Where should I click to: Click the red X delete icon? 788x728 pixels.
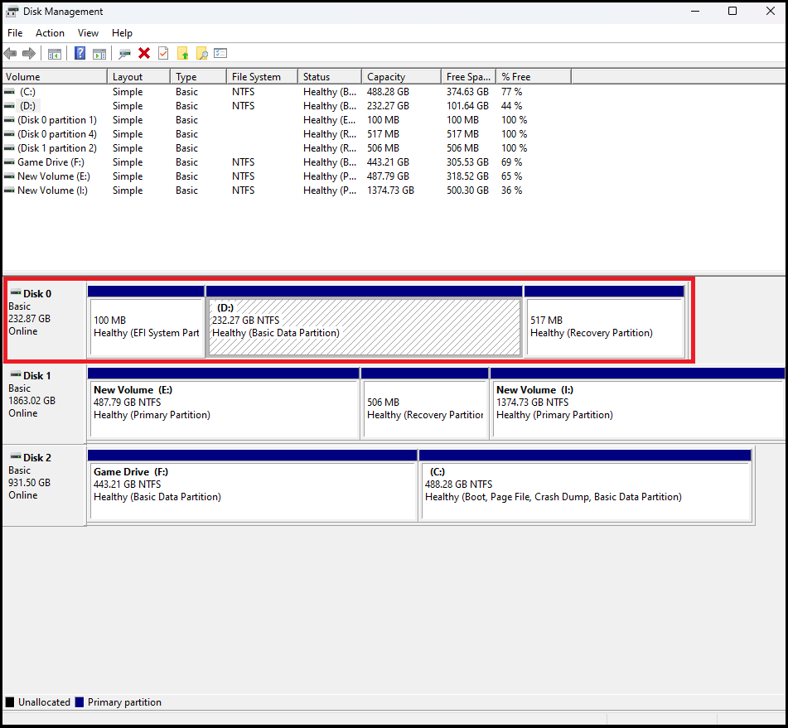(144, 54)
